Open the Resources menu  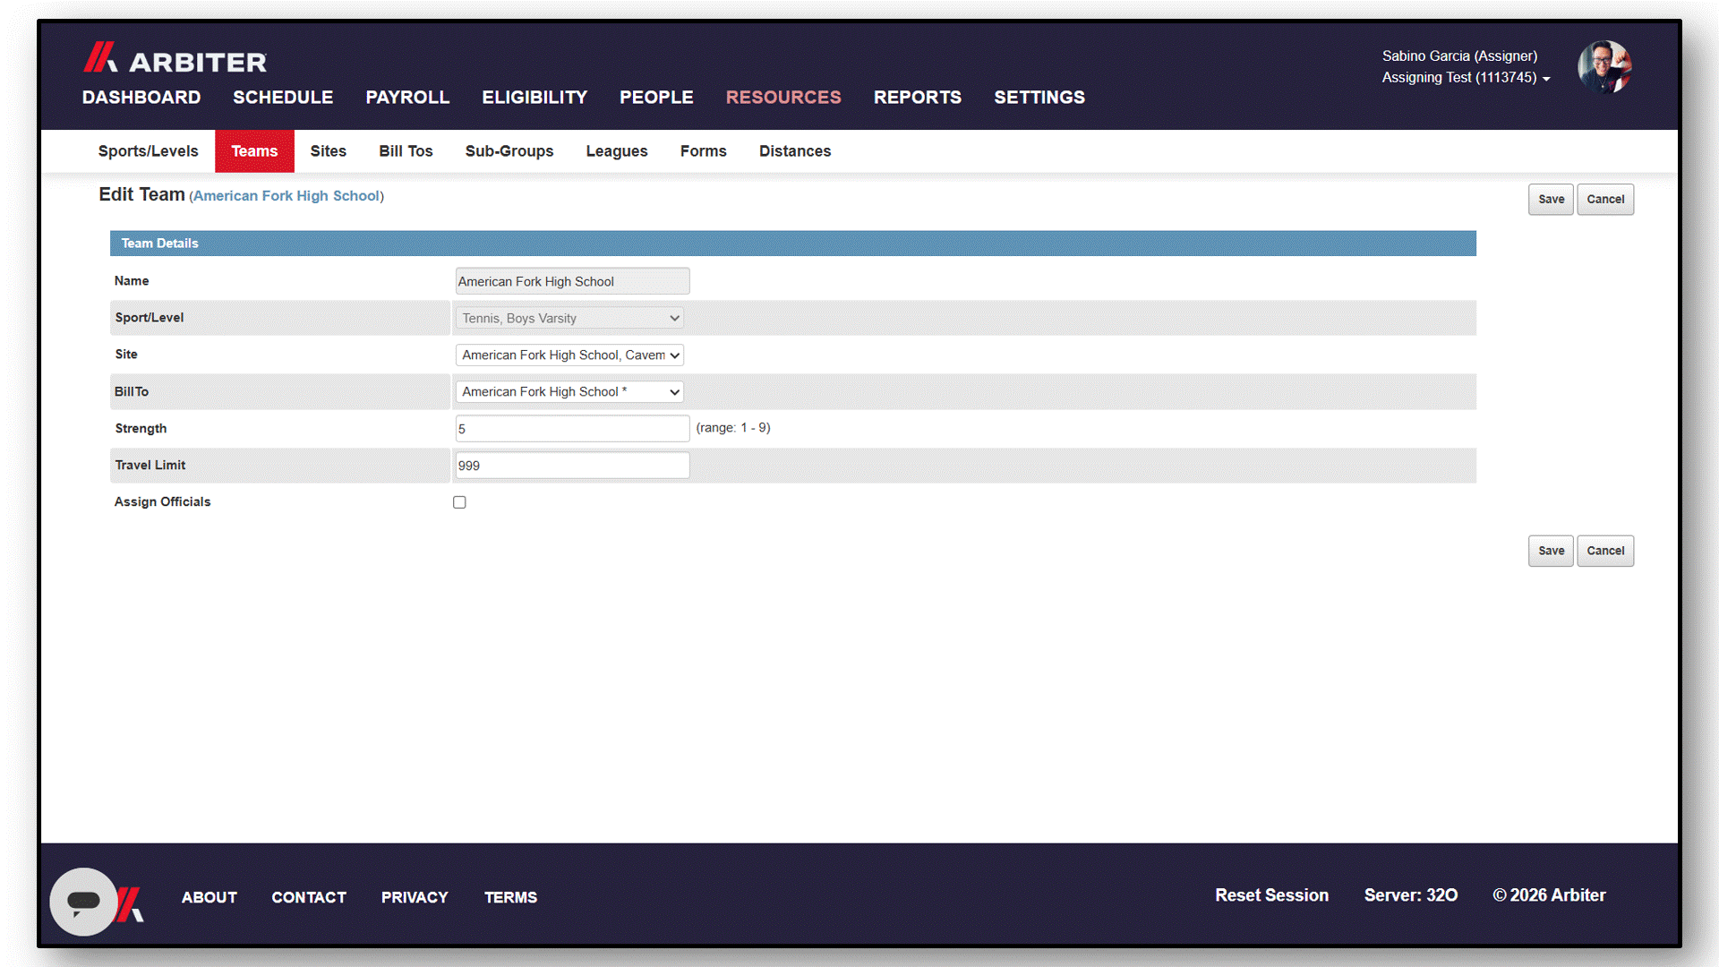tap(783, 97)
